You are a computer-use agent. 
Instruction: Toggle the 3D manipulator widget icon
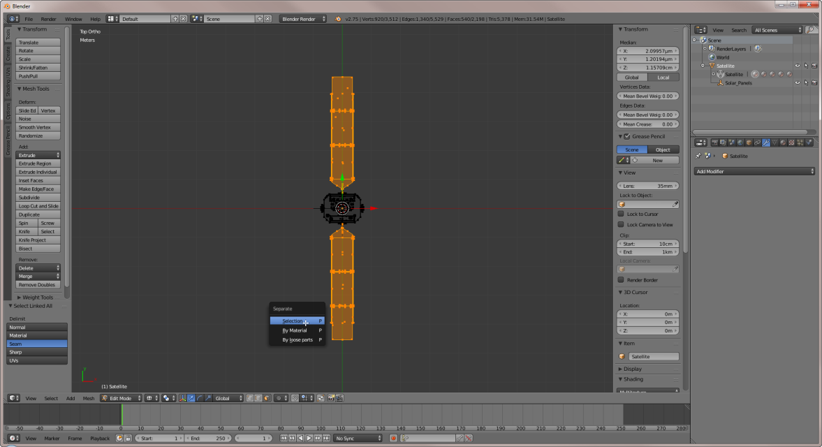click(183, 398)
